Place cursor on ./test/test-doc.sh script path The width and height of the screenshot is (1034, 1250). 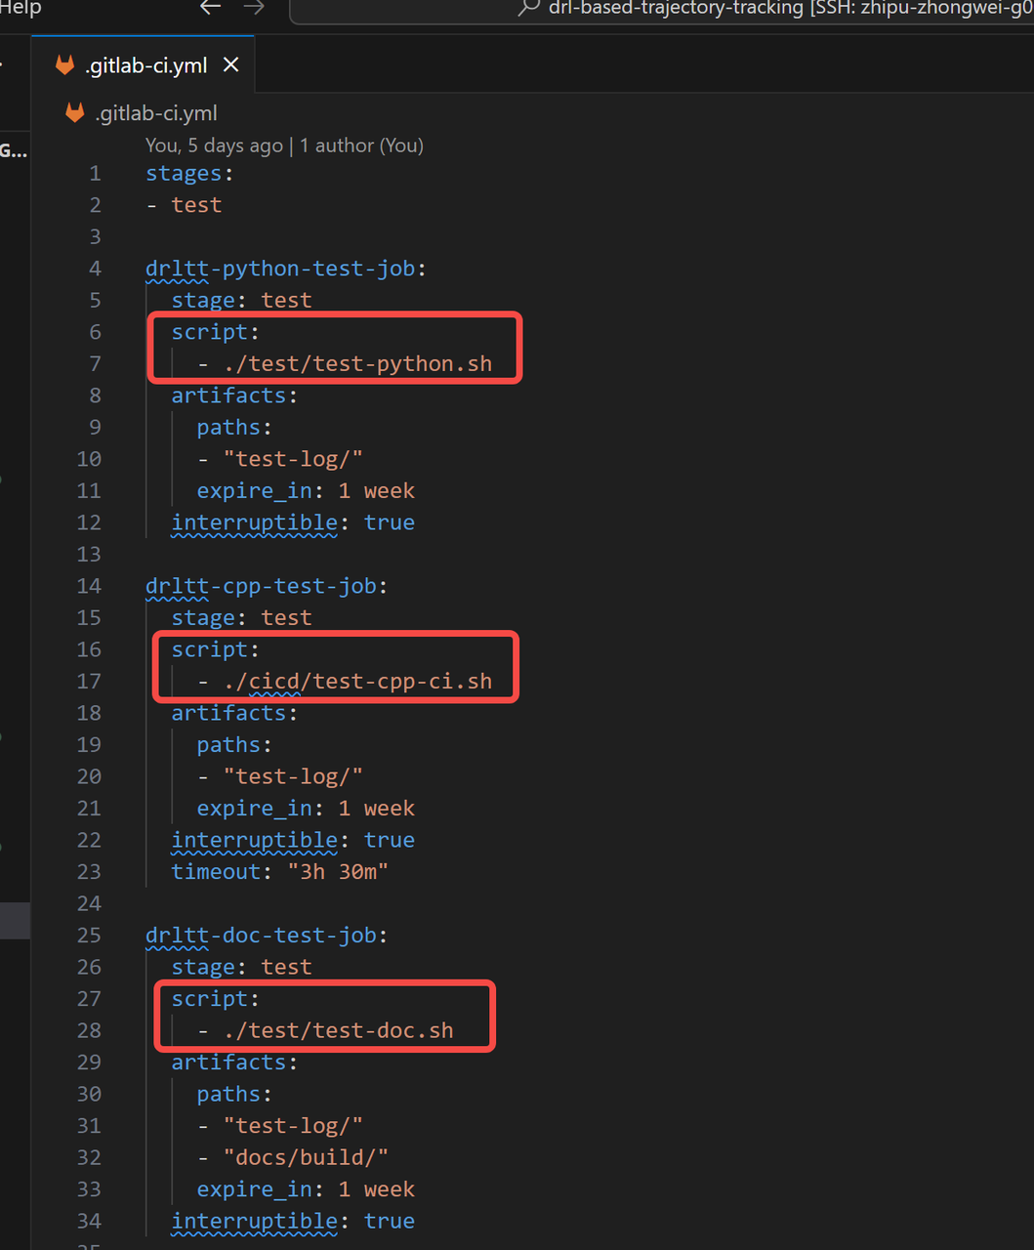(338, 1031)
